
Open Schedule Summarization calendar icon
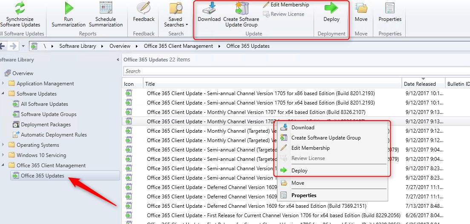tap(106, 8)
